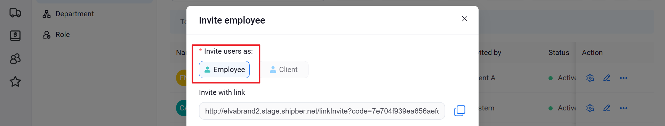This screenshot has height=126, width=665.
Task: Open the star favorites icon in sidebar
Action: tap(15, 82)
